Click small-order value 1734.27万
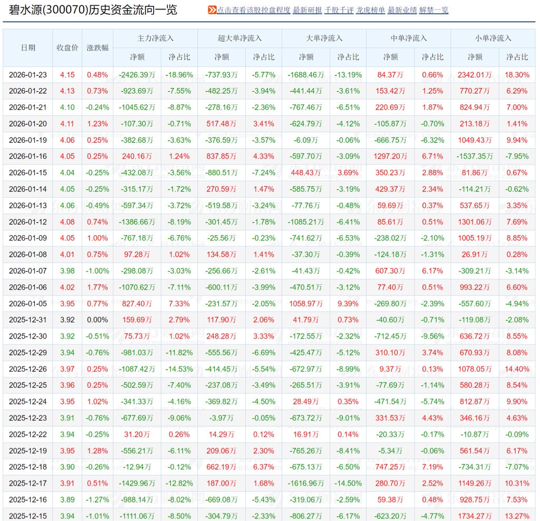The width and height of the screenshot is (540, 521). [475, 516]
